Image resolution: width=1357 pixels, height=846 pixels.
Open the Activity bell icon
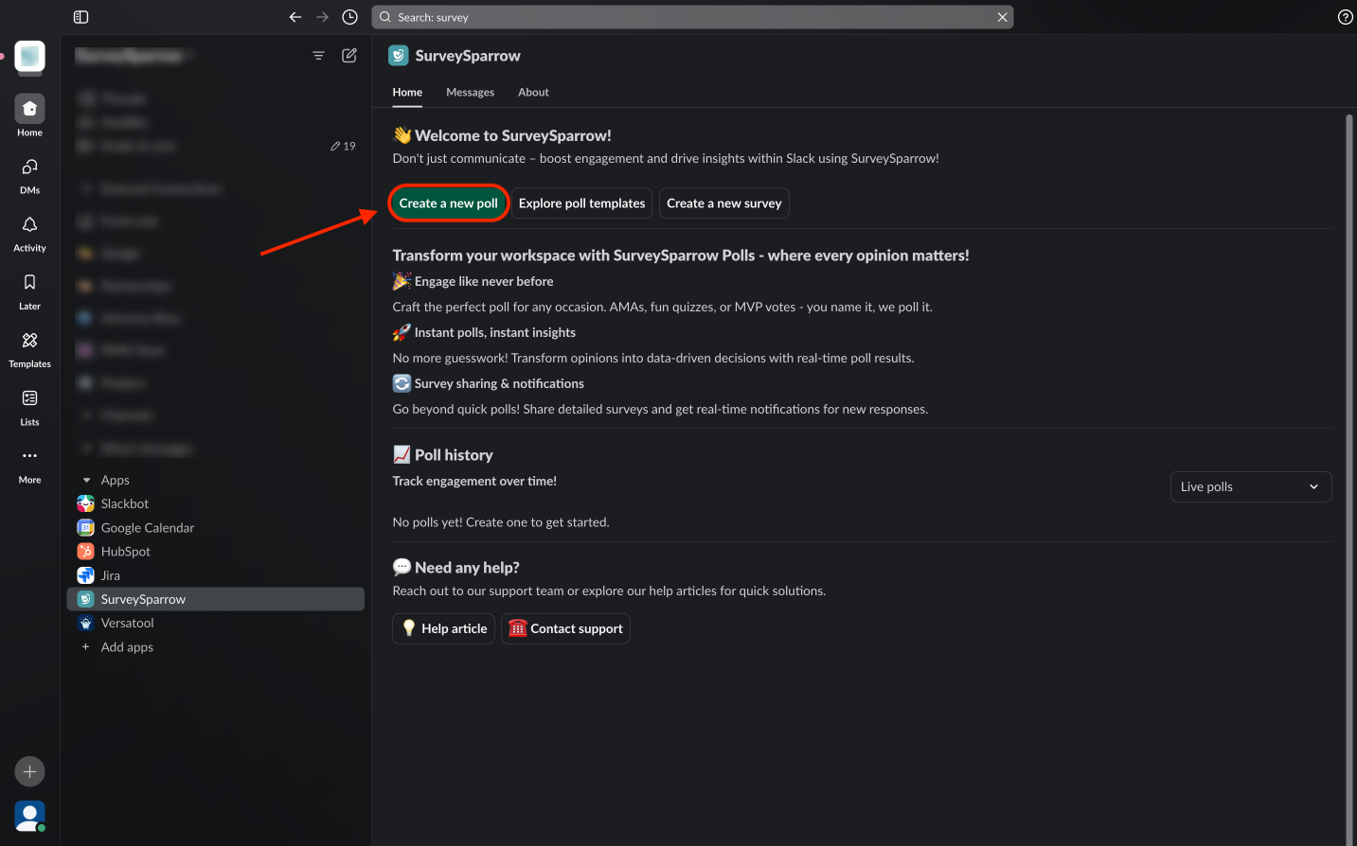click(29, 225)
